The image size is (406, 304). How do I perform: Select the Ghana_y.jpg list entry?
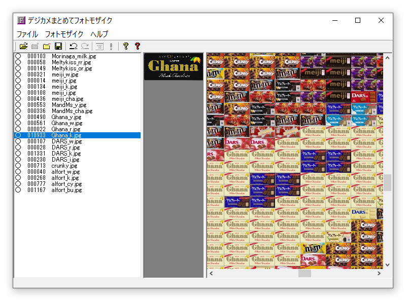coord(78,117)
